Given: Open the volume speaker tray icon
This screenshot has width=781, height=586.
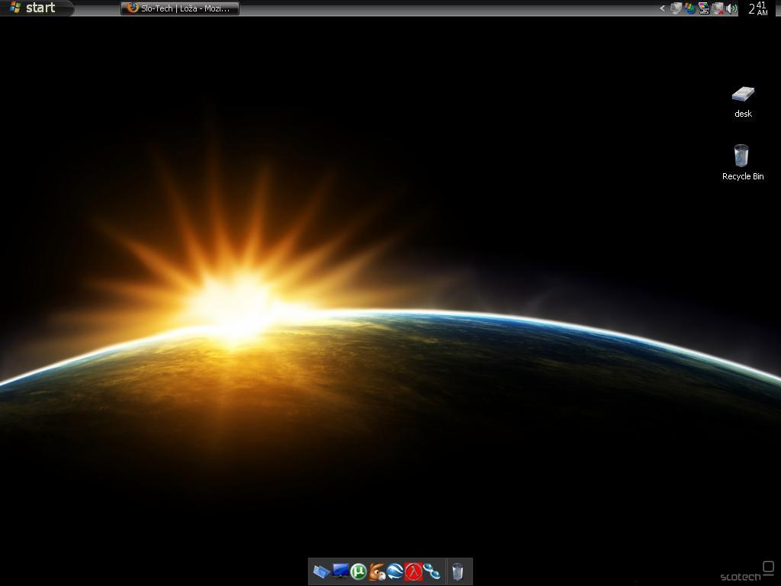Looking at the screenshot, I should point(731,8).
